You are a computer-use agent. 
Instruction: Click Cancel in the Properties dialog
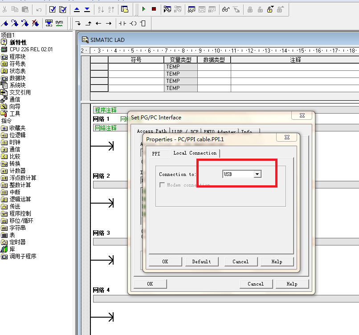click(241, 261)
